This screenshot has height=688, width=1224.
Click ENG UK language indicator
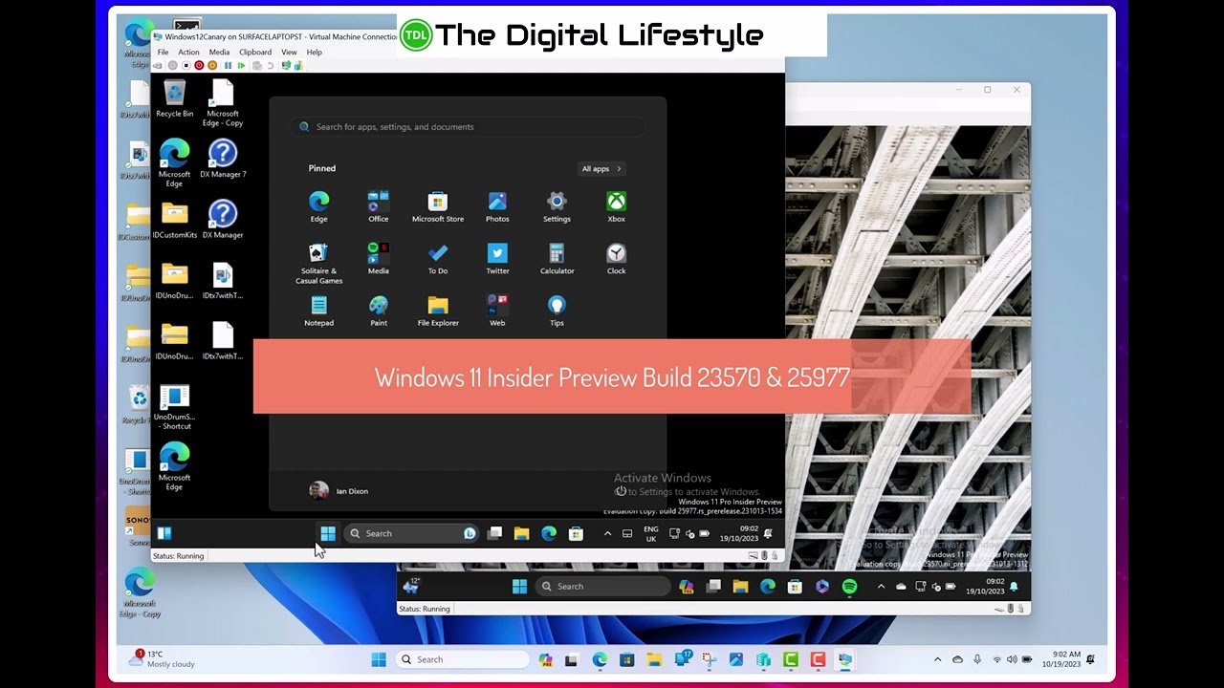tap(650, 533)
